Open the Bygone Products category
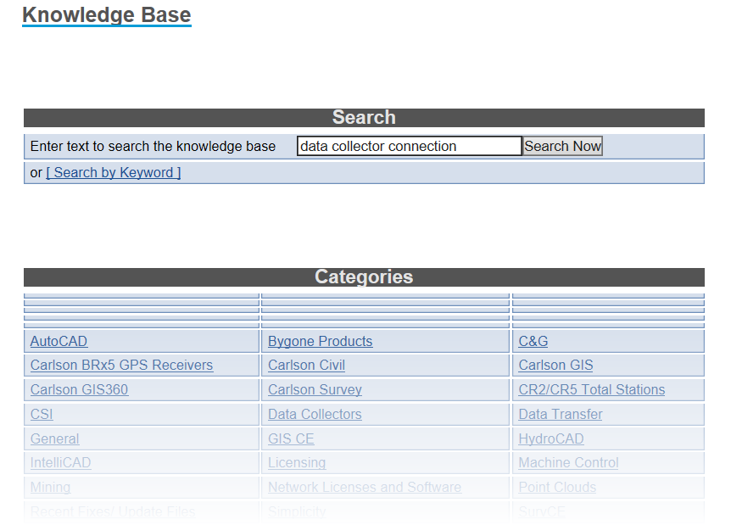731x525 pixels. click(x=321, y=341)
